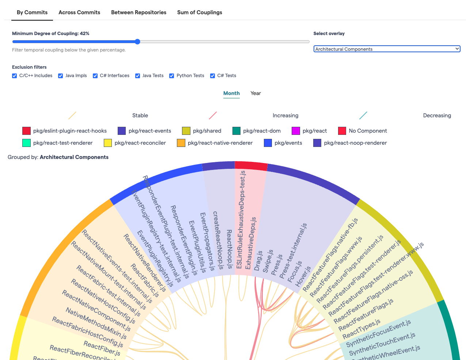Click the pkg/react-reconciler yellow legend square
This screenshot has width=466, height=360.
click(108, 143)
